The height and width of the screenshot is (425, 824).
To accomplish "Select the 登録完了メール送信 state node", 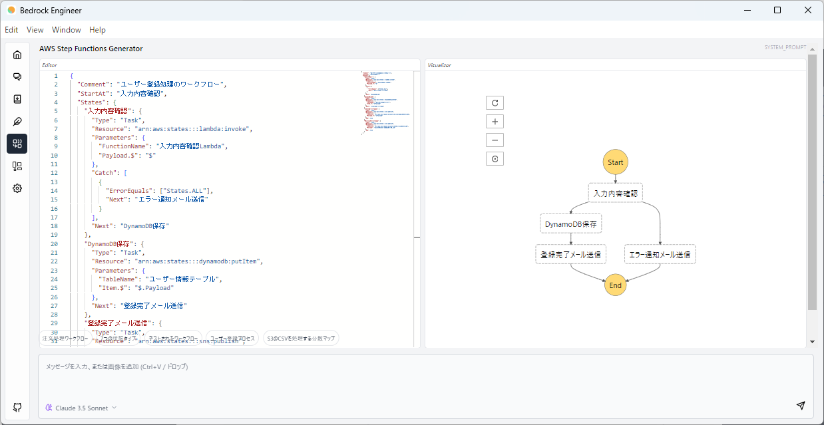I will (x=571, y=254).
